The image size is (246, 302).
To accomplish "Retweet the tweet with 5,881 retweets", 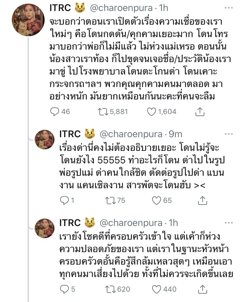I will (x=102, y=112).
